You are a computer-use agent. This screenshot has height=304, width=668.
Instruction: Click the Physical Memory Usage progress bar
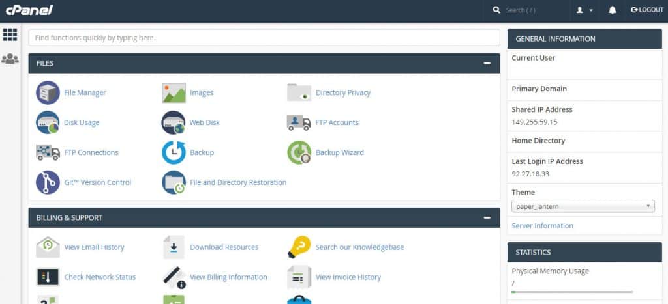click(x=572, y=292)
